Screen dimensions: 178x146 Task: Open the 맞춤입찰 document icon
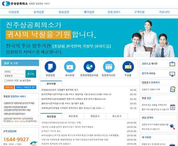(50, 67)
